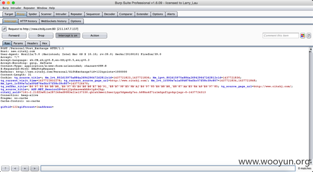Click the help question mark near comment field
Screen dimensions: 313x172
[x=309, y=35]
